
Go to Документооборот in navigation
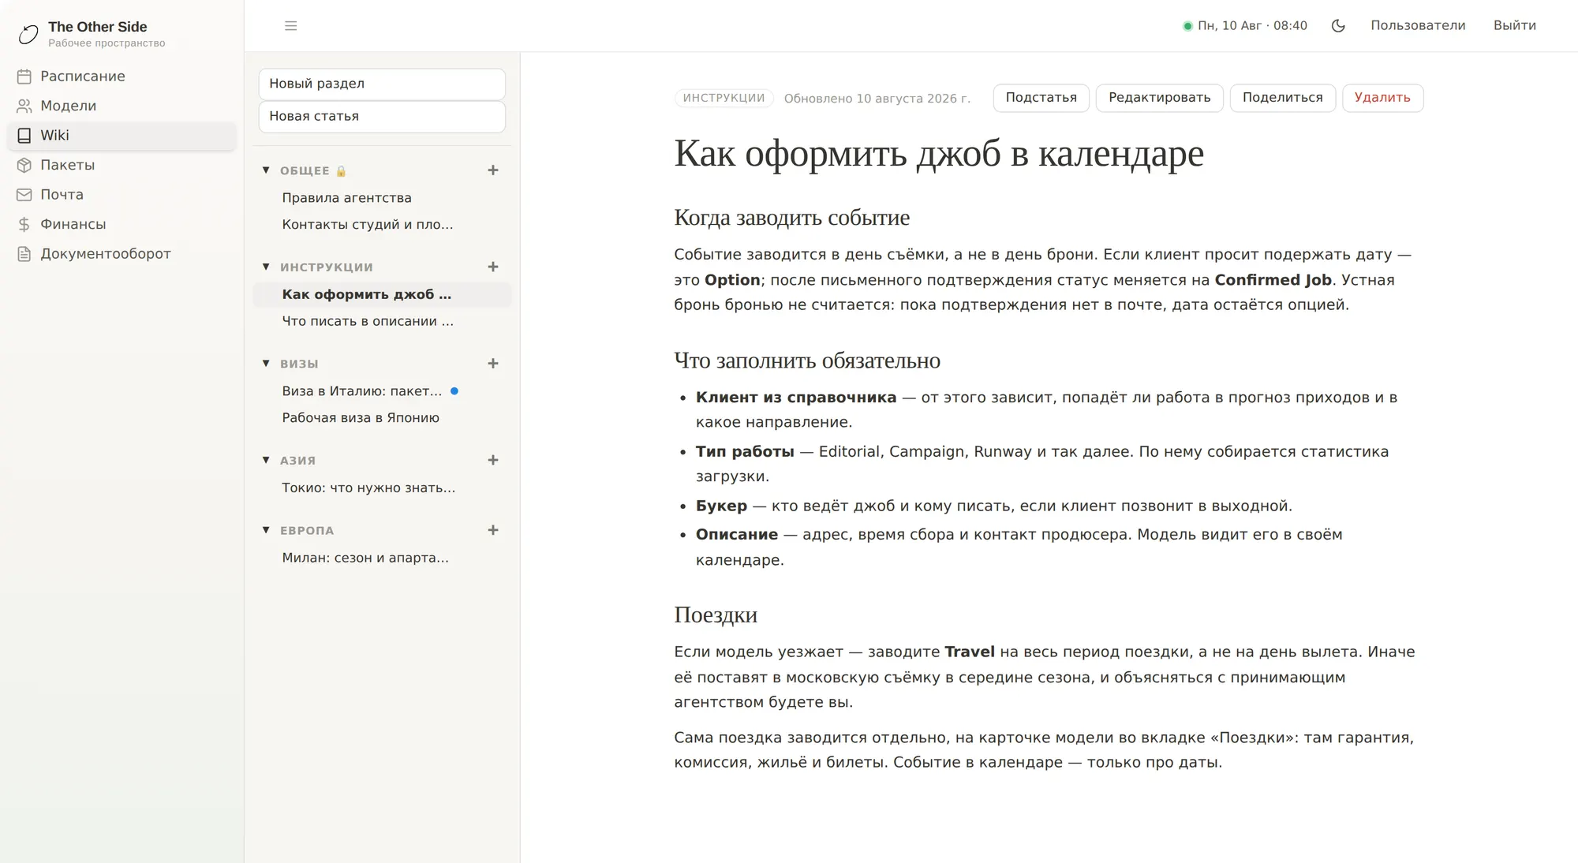pos(122,254)
